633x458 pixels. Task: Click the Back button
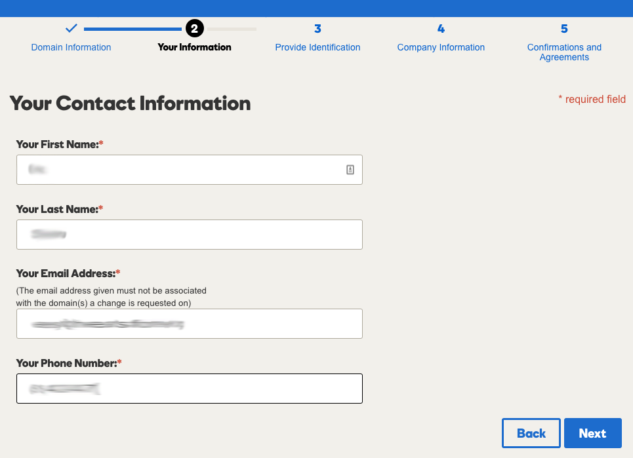pos(531,433)
